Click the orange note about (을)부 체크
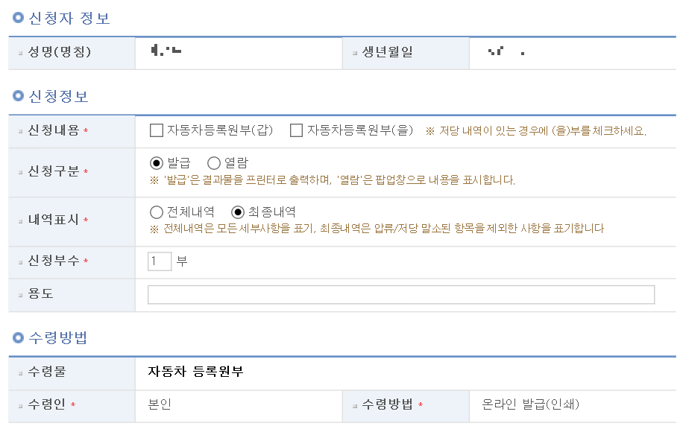The image size is (683, 429). coord(536,131)
